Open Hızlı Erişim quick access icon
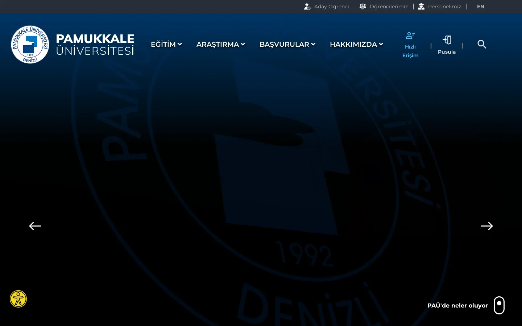The image size is (522, 326). pyautogui.click(x=410, y=35)
